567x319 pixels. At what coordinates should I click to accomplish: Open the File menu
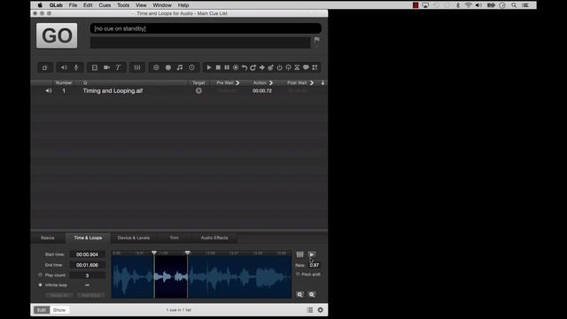point(73,5)
